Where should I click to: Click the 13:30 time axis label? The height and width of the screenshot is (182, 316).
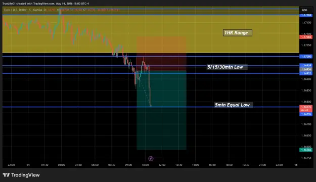[178, 165]
